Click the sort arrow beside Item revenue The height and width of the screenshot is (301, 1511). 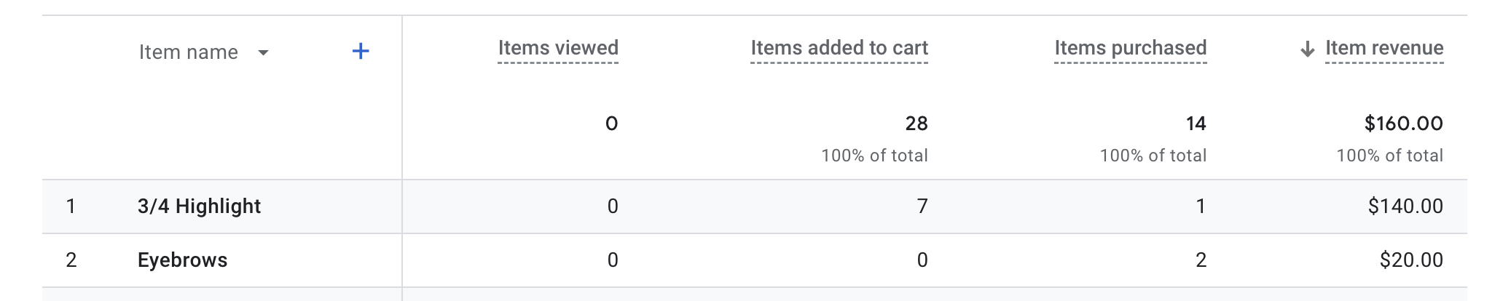(1308, 49)
